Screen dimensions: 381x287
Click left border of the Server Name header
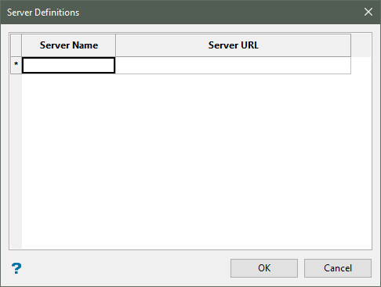coord(22,45)
